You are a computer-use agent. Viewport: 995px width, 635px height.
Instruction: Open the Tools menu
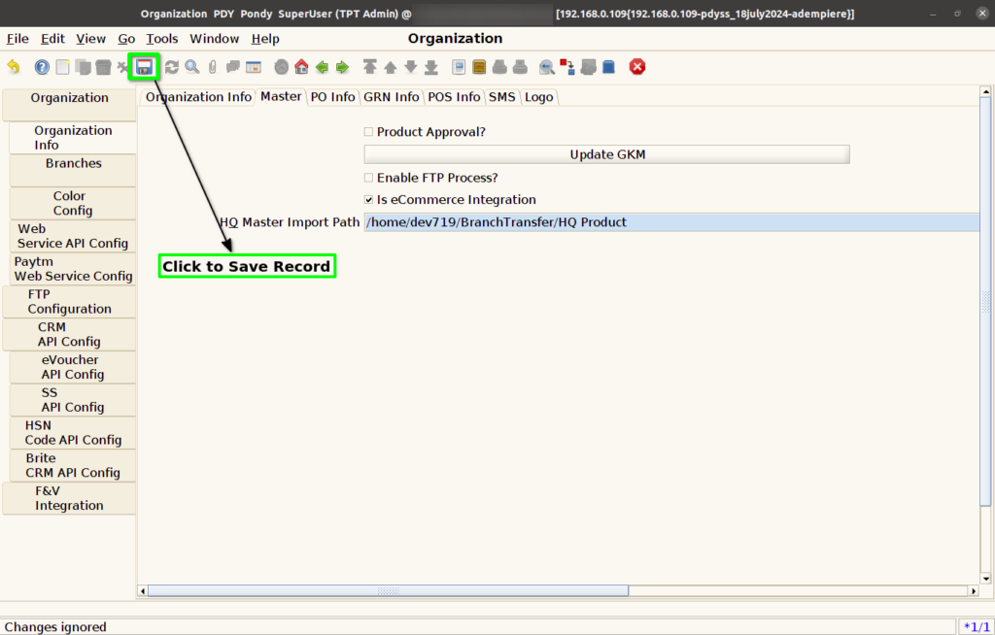click(x=162, y=39)
